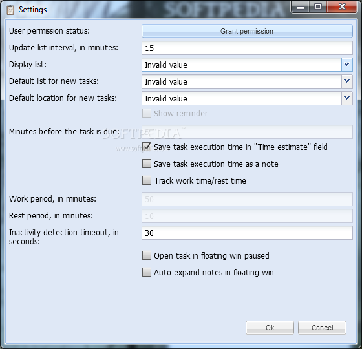
Task: Click the Work period in minutes field
Action: (x=247, y=199)
